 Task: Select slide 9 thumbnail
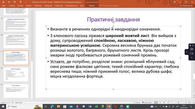click(16, 25)
